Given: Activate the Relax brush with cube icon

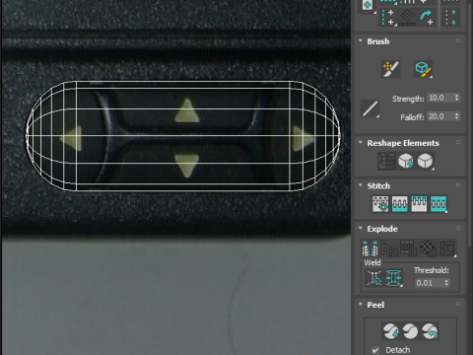Looking at the screenshot, I should (x=423, y=69).
